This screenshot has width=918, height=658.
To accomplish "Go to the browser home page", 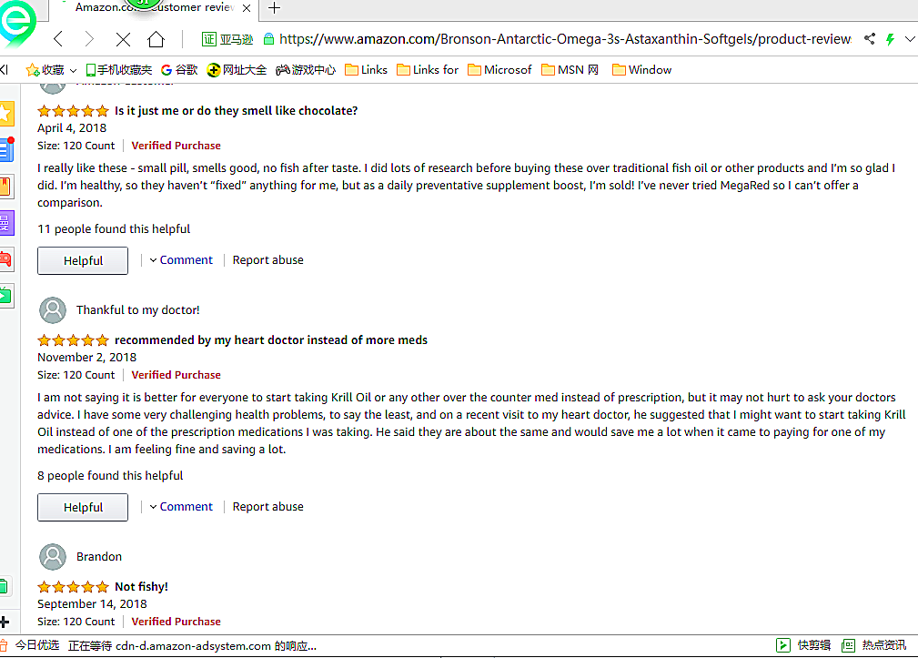I will [156, 39].
